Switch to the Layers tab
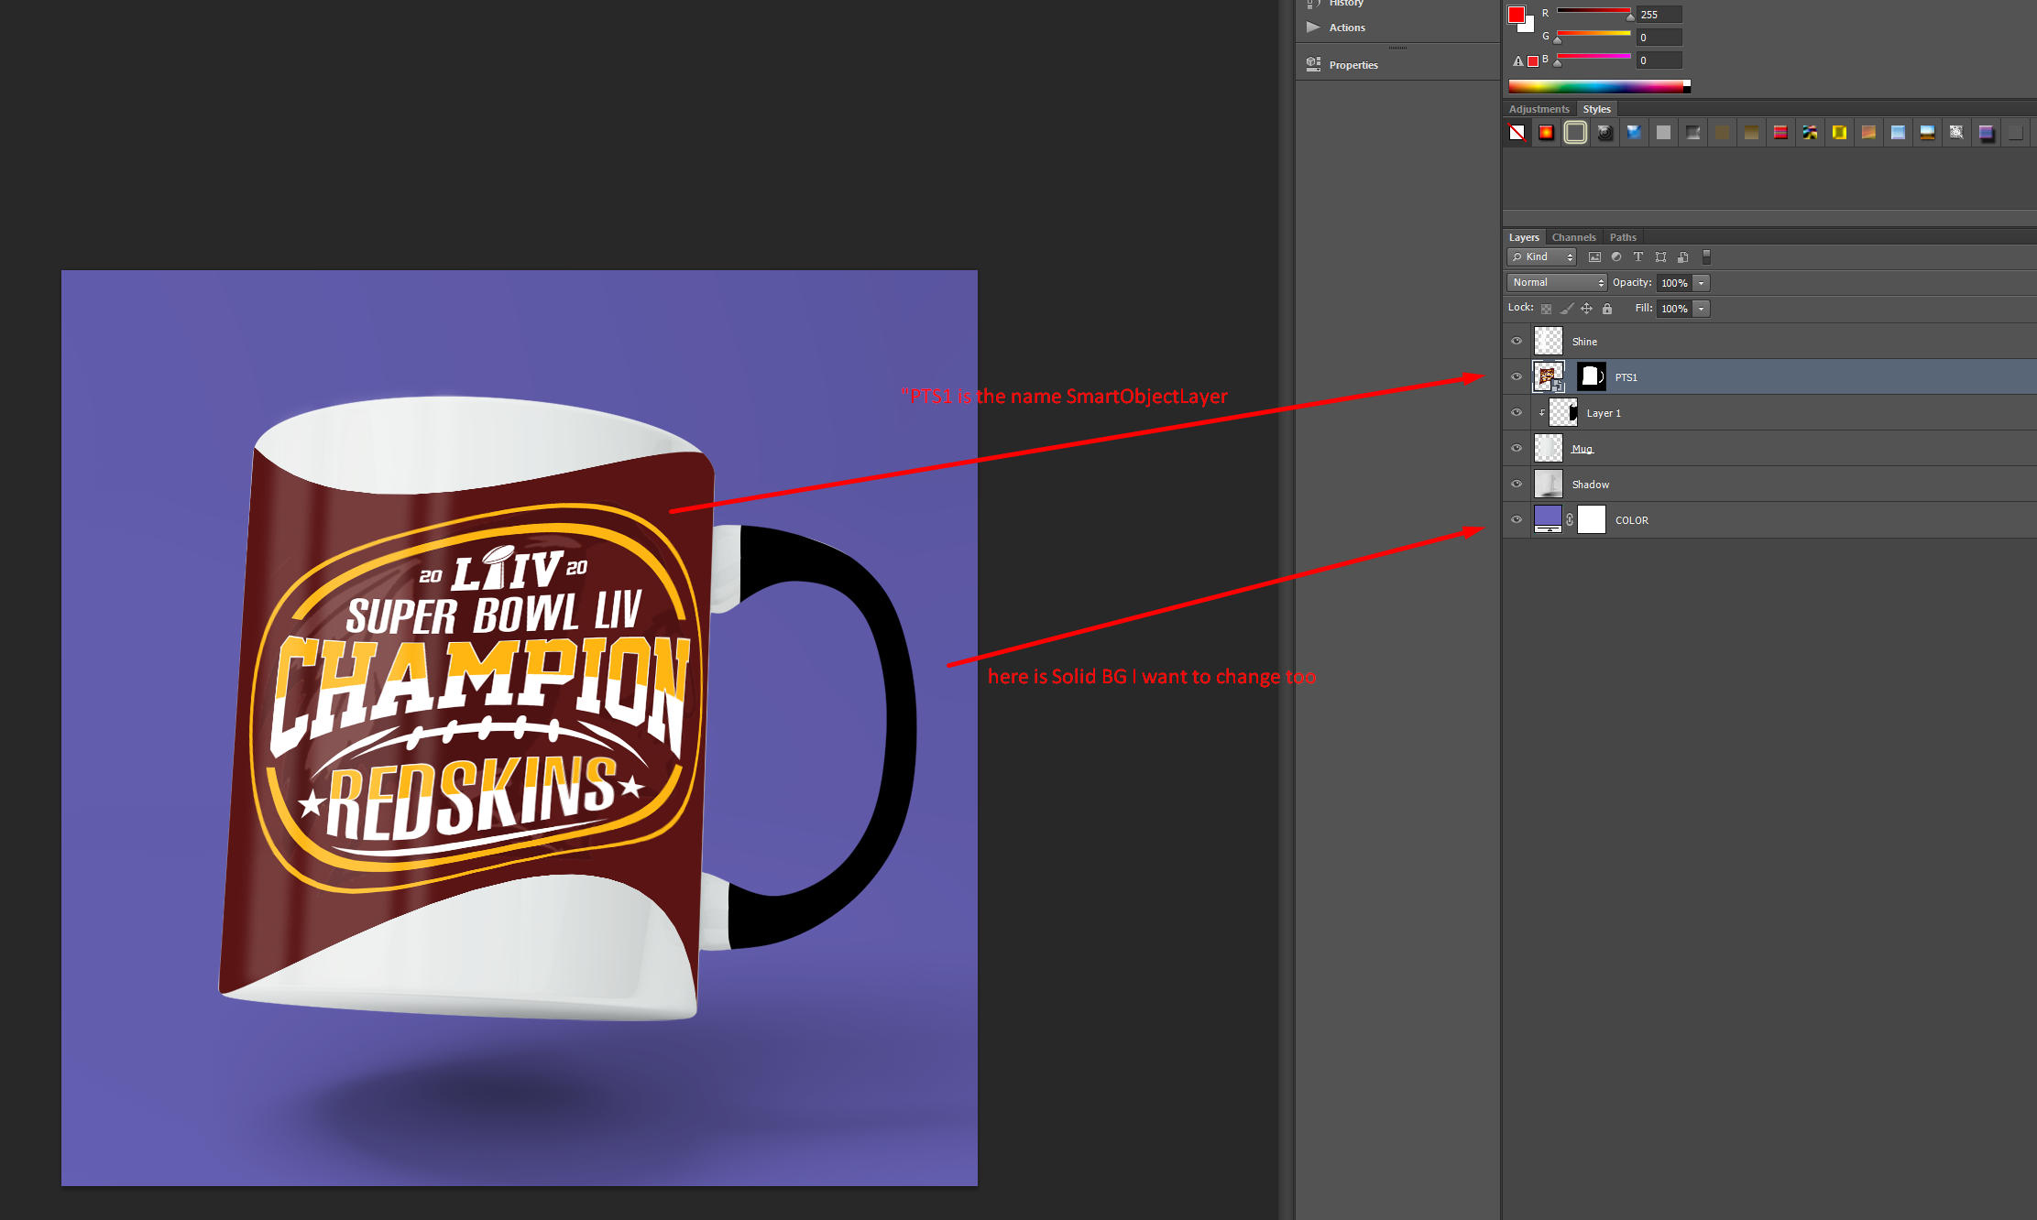Viewport: 2037px width, 1220px height. click(1524, 237)
